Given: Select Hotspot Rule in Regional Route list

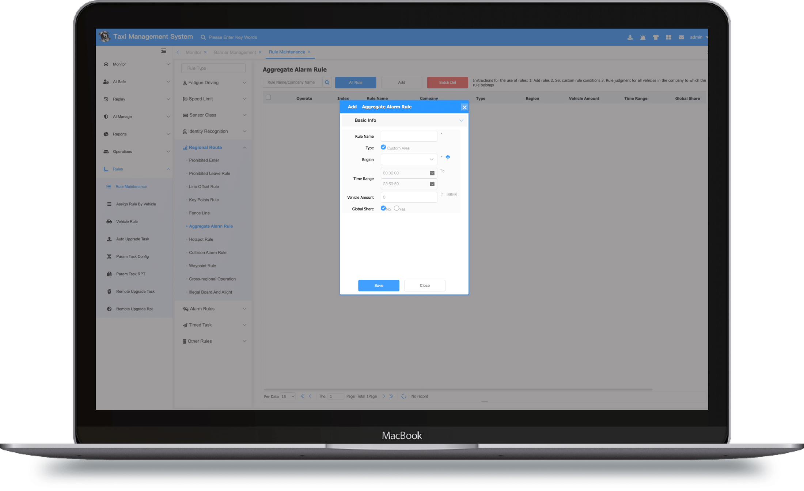Looking at the screenshot, I should [x=201, y=239].
